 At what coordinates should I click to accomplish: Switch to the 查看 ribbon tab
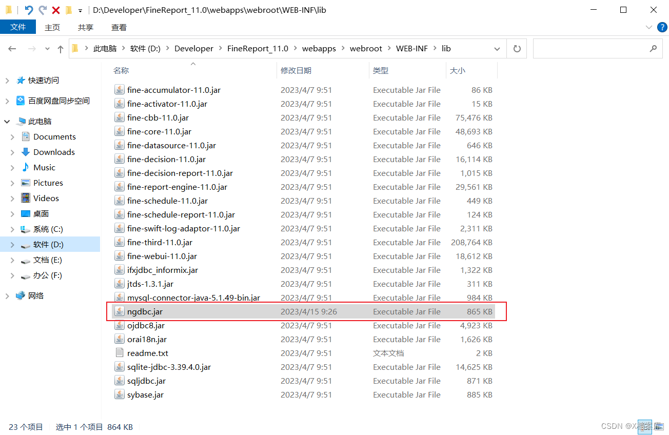pyautogui.click(x=119, y=27)
